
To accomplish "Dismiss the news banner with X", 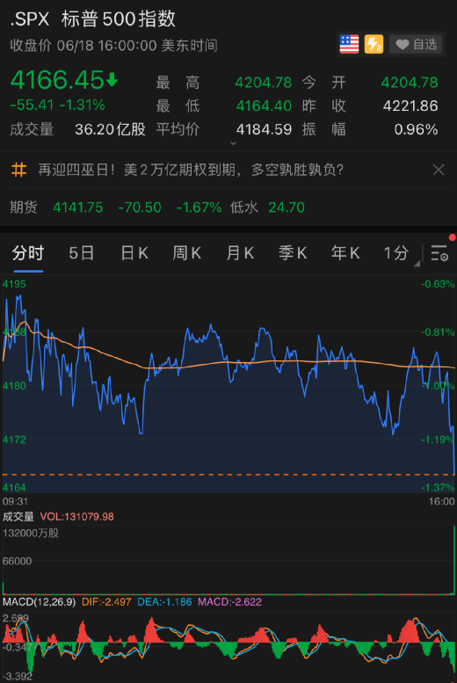I will (439, 170).
